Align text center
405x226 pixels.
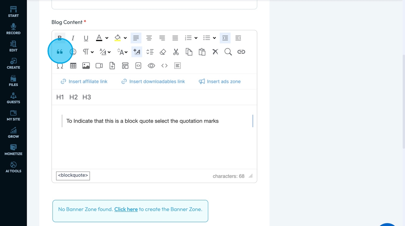[149, 38]
